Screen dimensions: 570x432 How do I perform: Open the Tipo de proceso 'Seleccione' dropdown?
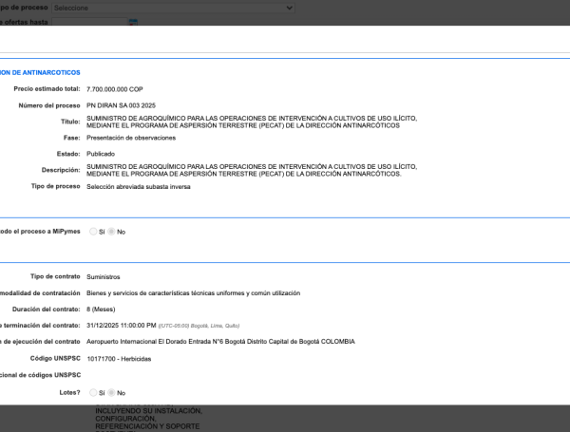pyautogui.click(x=173, y=7)
